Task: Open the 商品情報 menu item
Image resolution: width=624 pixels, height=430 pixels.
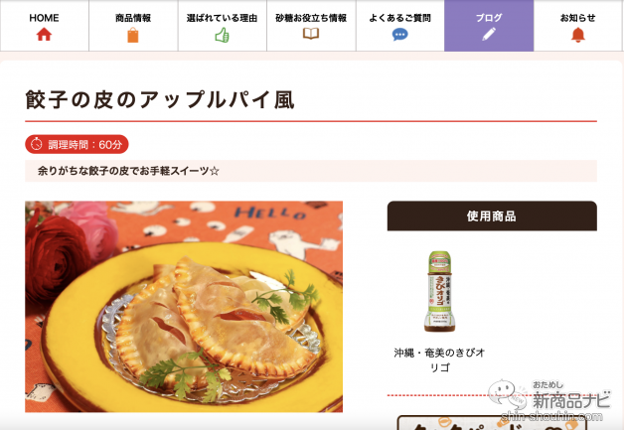Action: tap(133, 18)
